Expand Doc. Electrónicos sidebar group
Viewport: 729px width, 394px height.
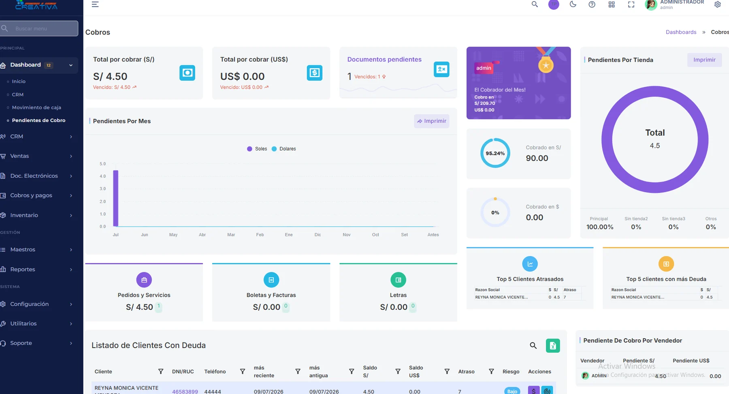point(39,176)
